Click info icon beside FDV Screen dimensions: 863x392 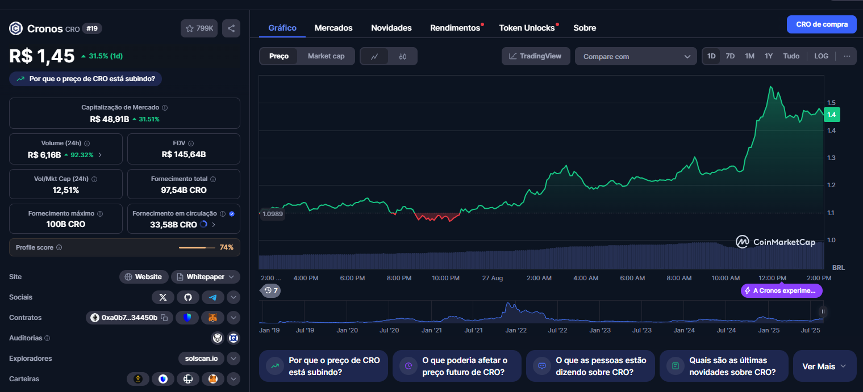click(x=191, y=144)
